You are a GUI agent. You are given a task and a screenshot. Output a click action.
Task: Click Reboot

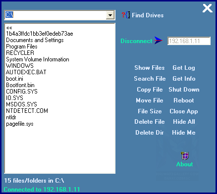tap(184, 100)
